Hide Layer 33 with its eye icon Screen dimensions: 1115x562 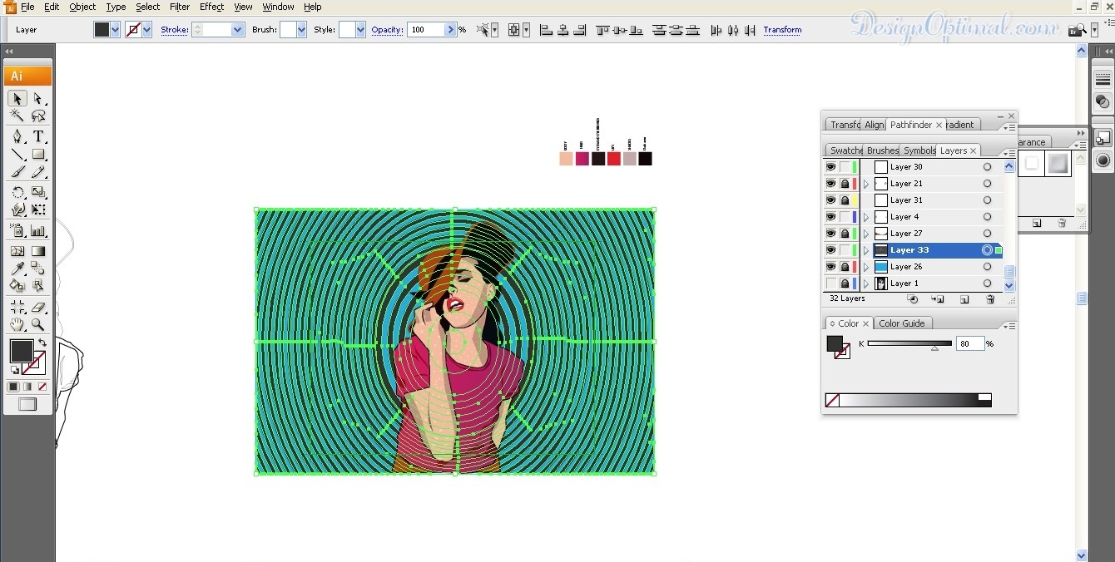pos(830,250)
